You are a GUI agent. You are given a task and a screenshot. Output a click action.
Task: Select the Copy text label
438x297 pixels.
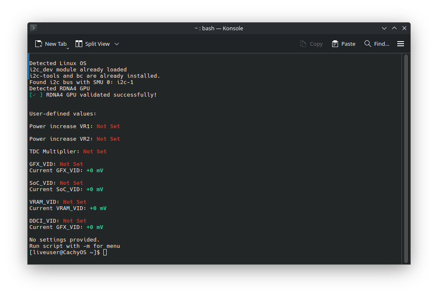pyautogui.click(x=316, y=44)
